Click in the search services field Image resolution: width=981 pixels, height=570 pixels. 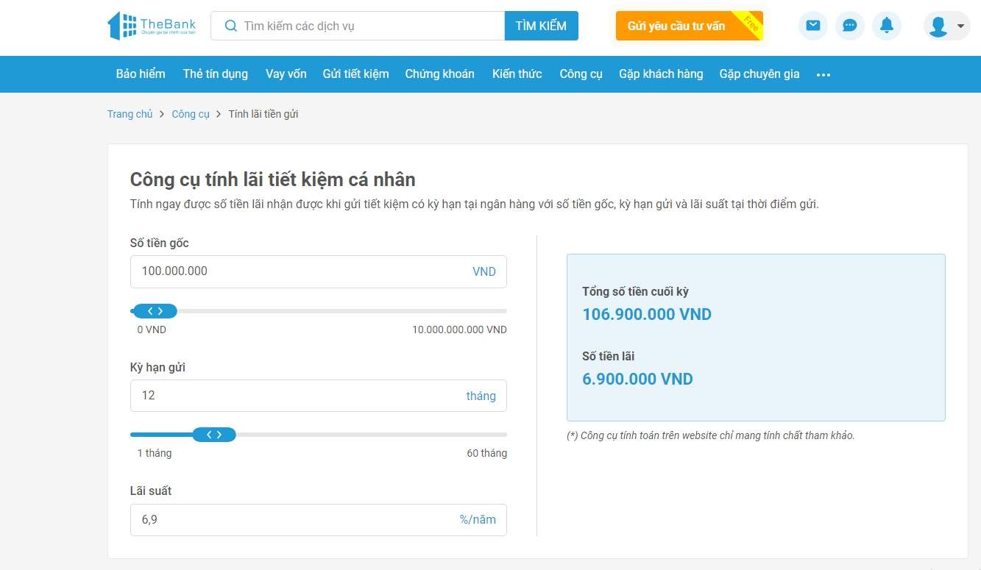point(358,26)
